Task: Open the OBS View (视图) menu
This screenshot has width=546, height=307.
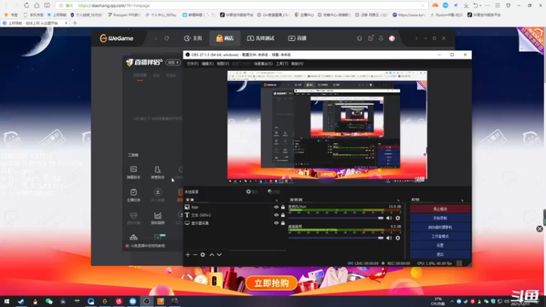Action: coord(223,63)
